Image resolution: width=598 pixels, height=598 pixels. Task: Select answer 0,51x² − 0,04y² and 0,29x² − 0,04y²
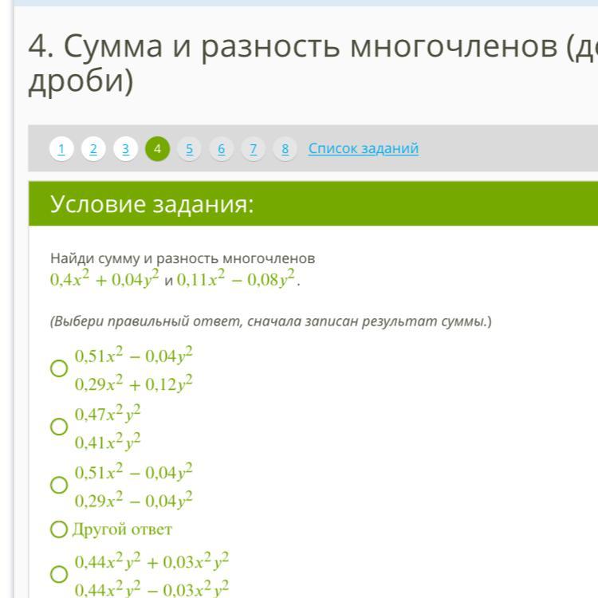click(59, 485)
